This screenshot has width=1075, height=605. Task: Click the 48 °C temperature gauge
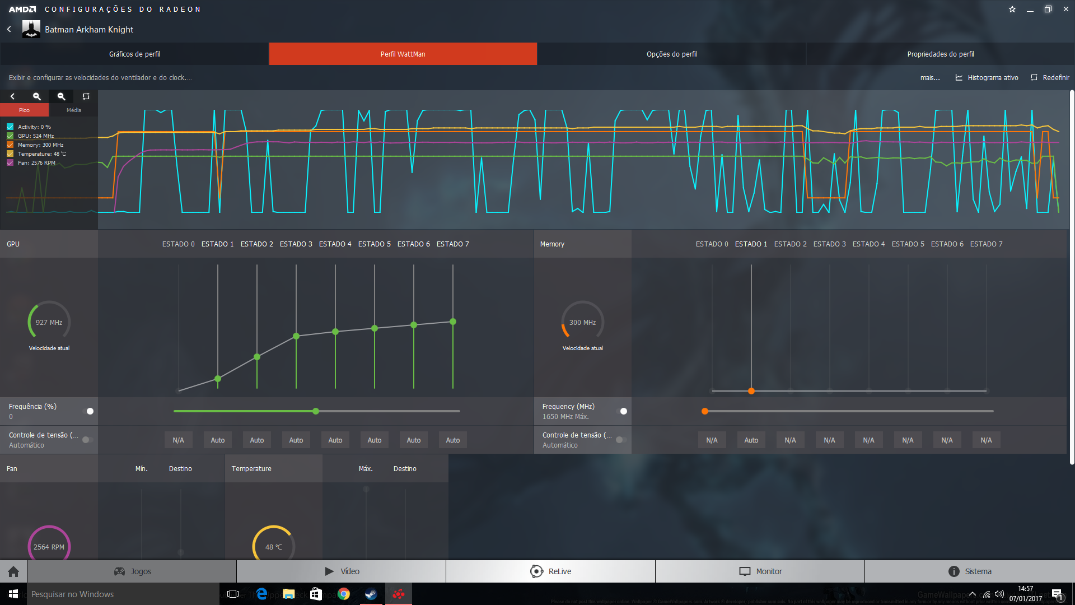coord(274,543)
